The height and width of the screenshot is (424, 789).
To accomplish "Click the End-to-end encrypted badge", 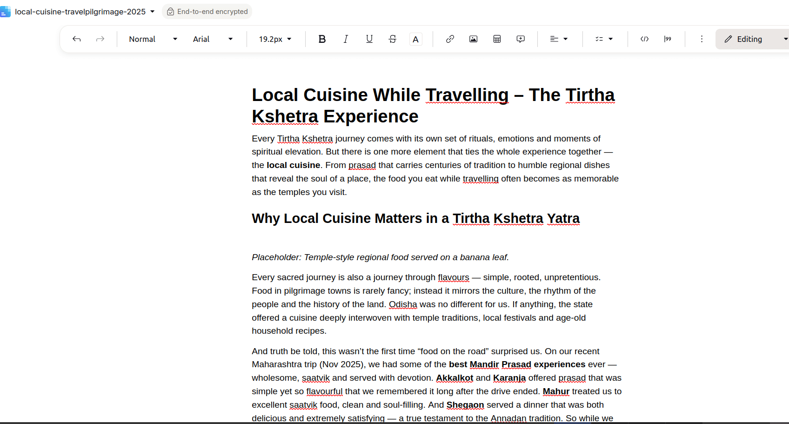I will (207, 12).
